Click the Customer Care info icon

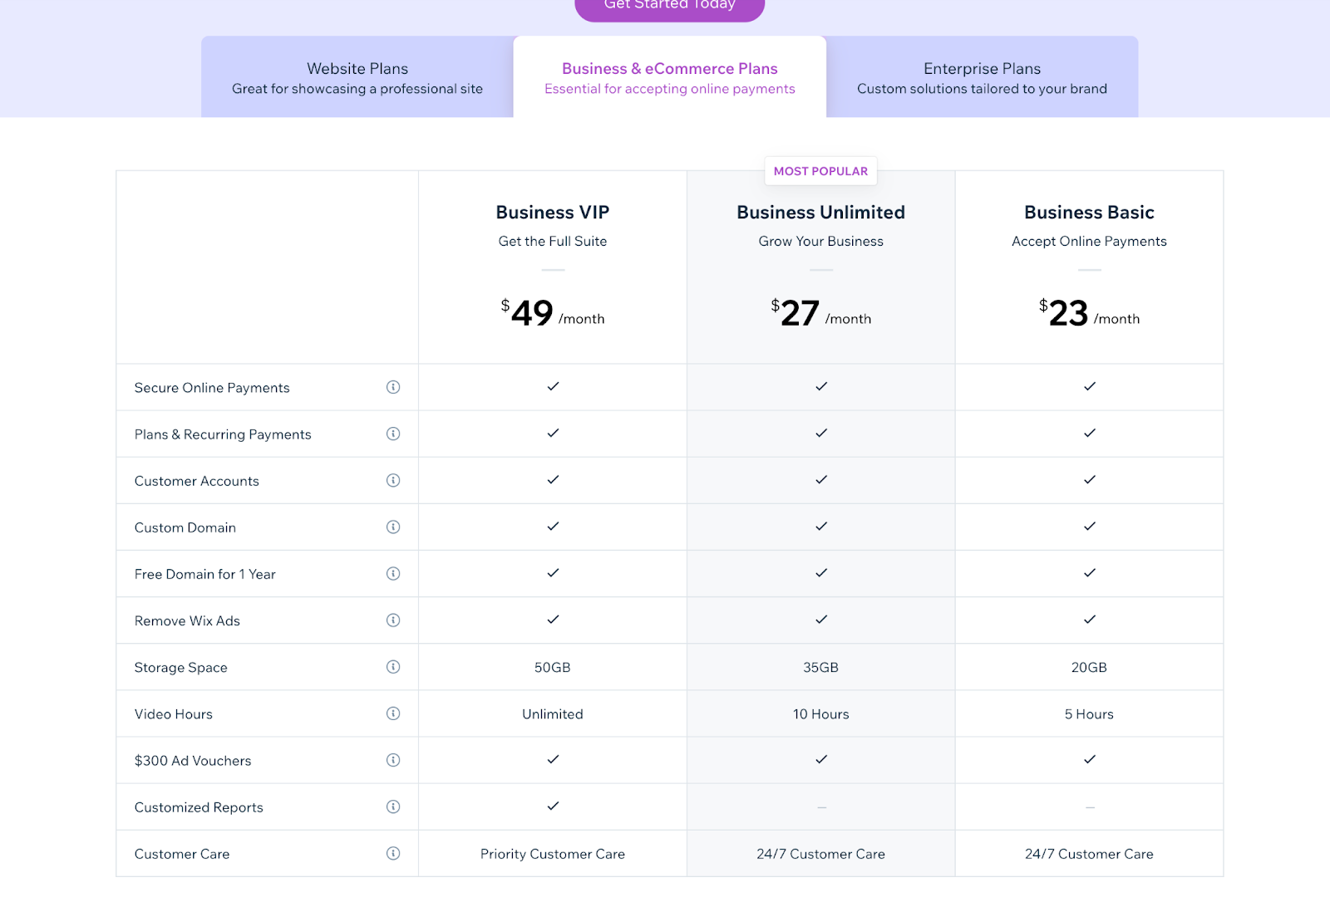coord(393,852)
